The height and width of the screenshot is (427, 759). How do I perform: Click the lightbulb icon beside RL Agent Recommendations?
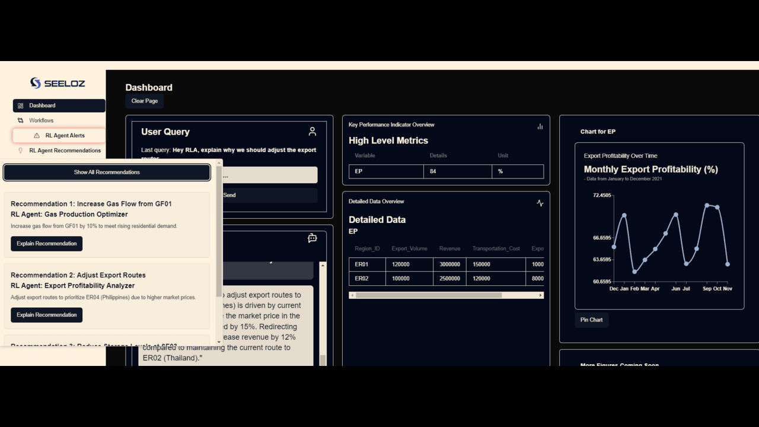tap(21, 151)
